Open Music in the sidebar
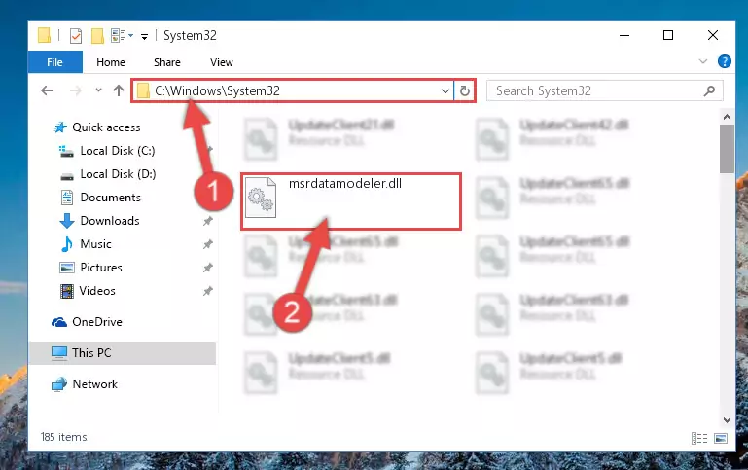Screen dimensions: 748x470 click(95, 244)
